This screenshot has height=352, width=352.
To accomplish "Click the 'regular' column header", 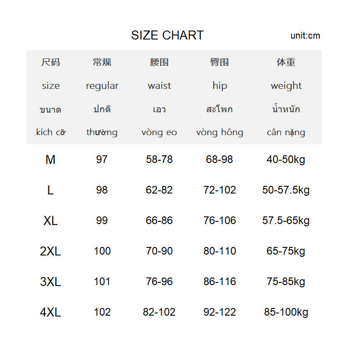I will 102,86.
